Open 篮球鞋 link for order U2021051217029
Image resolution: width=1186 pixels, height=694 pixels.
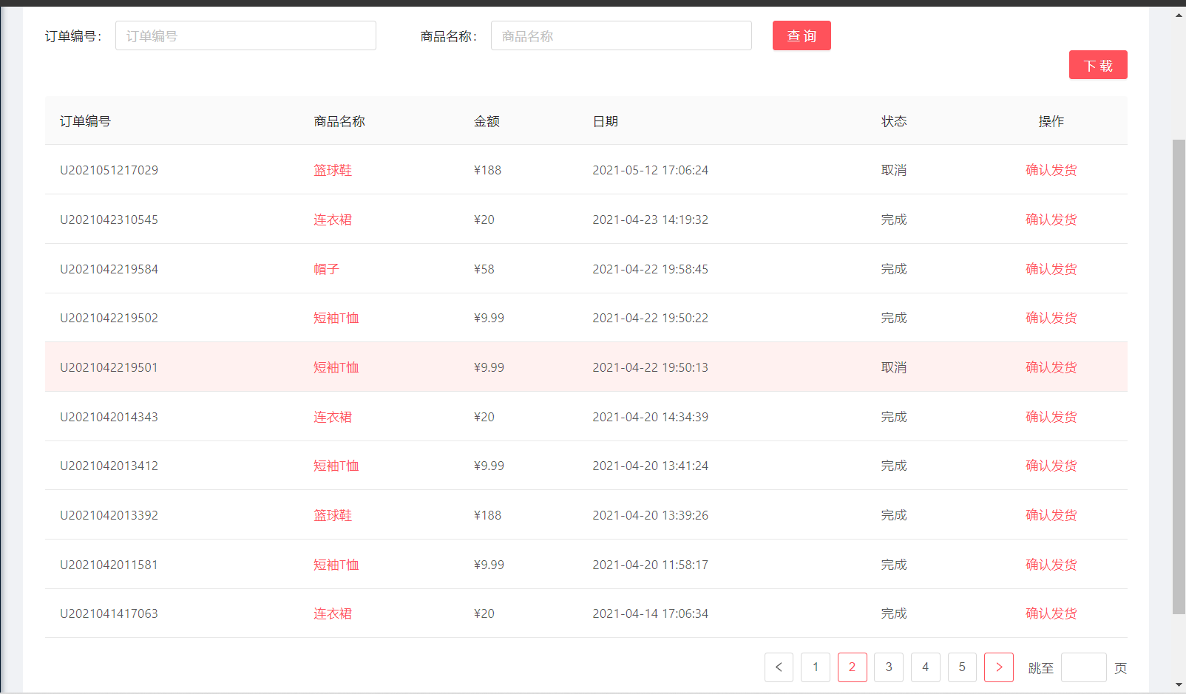pyautogui.click(x=333, y=170)
